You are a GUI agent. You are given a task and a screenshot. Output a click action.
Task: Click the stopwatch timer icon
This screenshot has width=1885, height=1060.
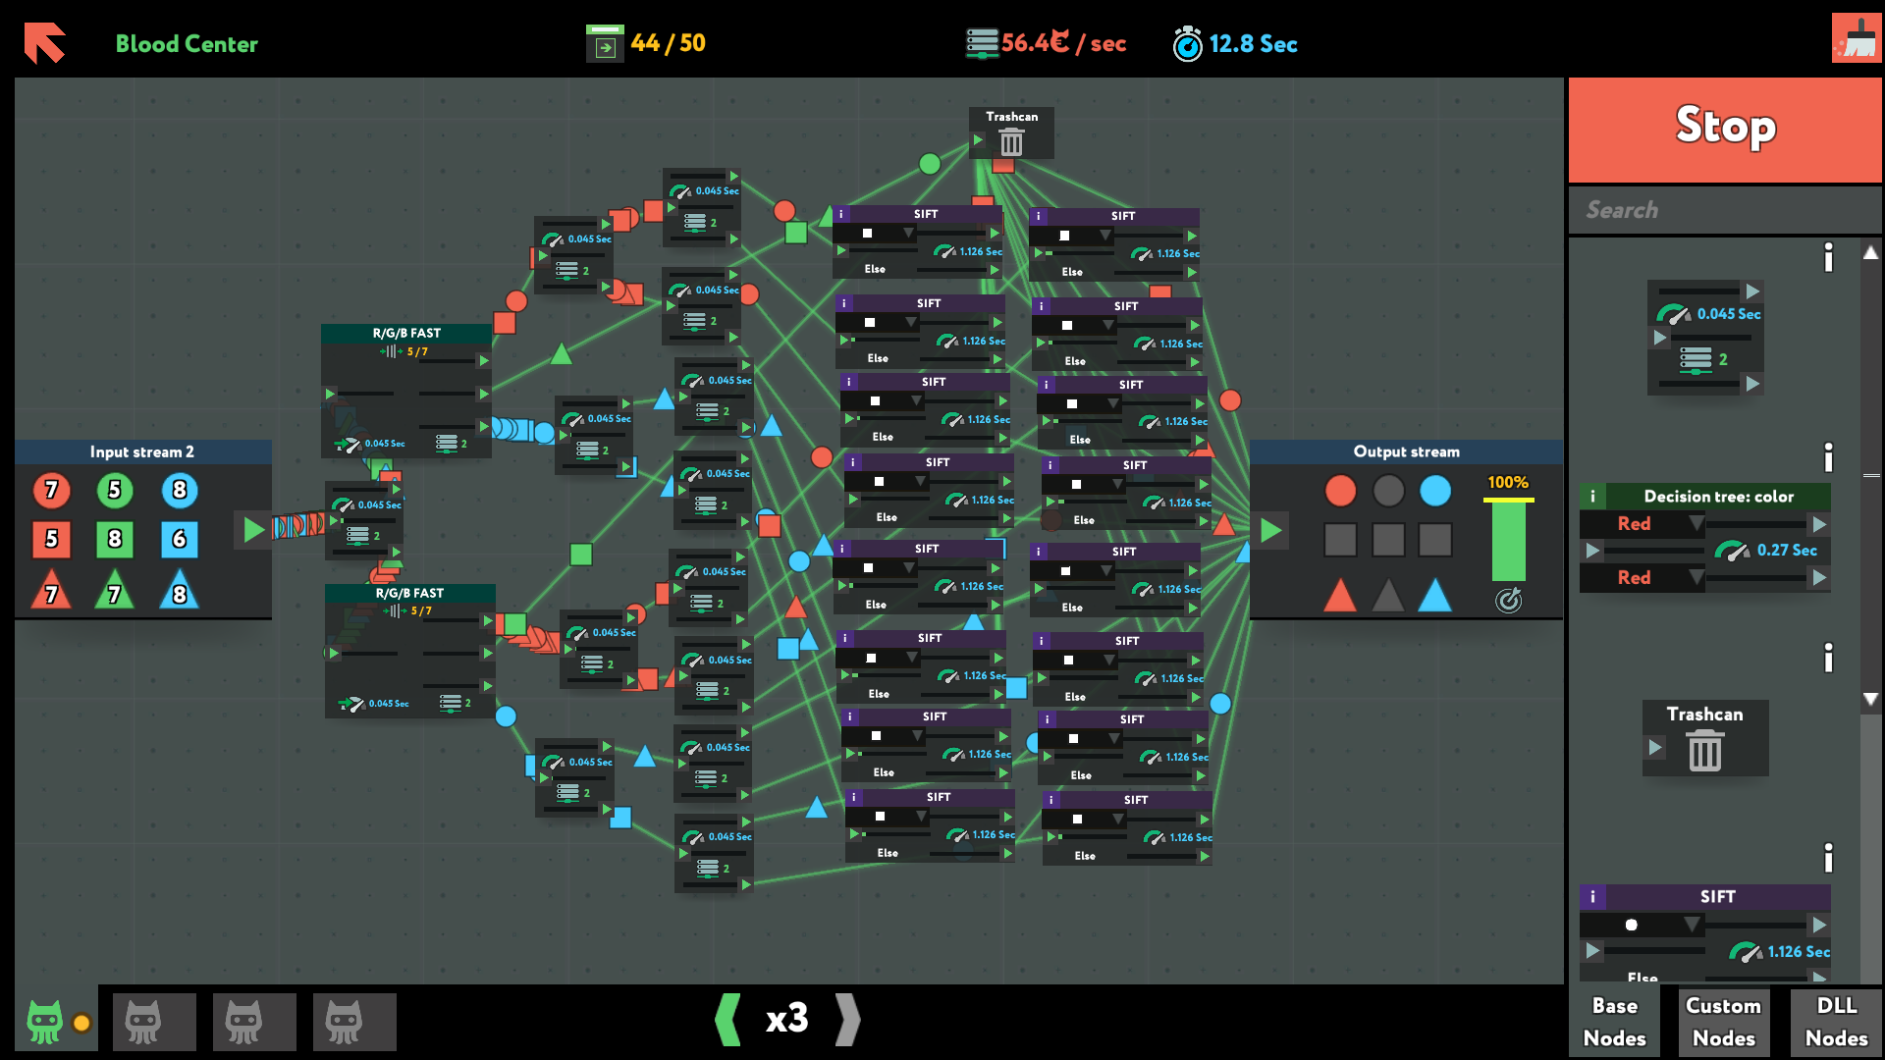pos(1187,44)
